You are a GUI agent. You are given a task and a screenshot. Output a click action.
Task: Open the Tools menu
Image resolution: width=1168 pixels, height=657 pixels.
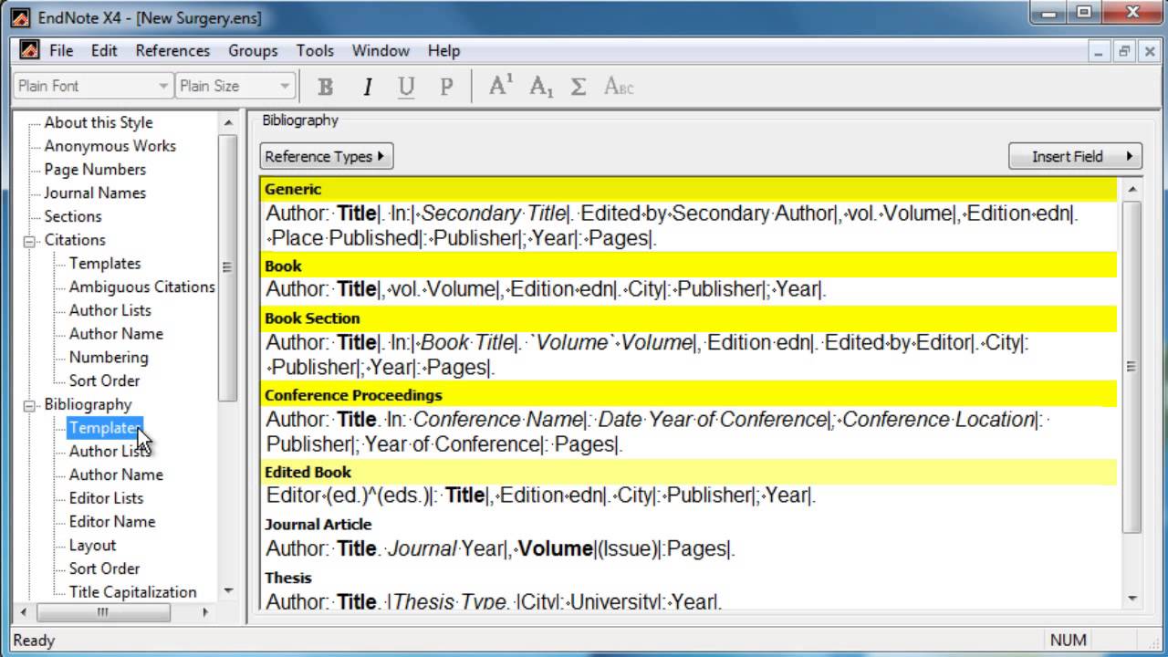coord(315,51)
